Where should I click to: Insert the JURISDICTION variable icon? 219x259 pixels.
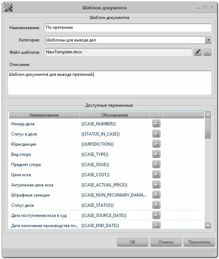pyautogui.click(x=156, y=144)
